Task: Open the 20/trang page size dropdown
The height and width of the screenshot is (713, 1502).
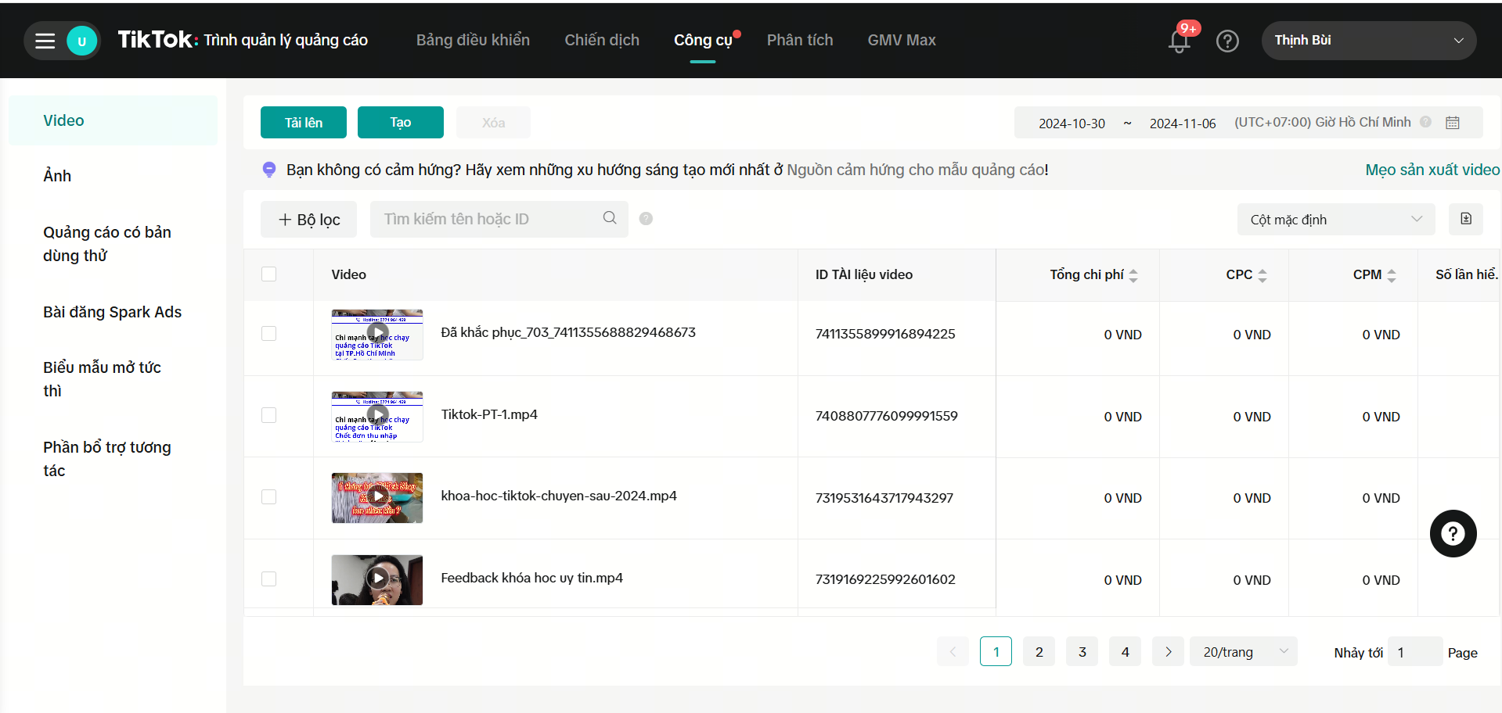Action: (x=1244, y=651)
